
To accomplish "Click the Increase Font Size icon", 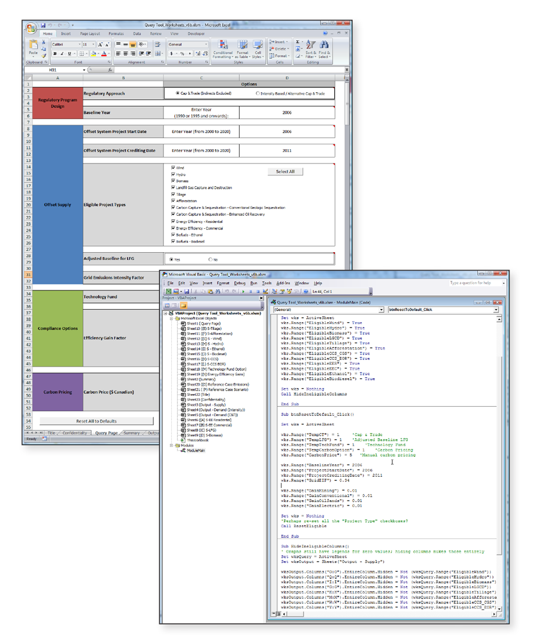I will [100, 44].
